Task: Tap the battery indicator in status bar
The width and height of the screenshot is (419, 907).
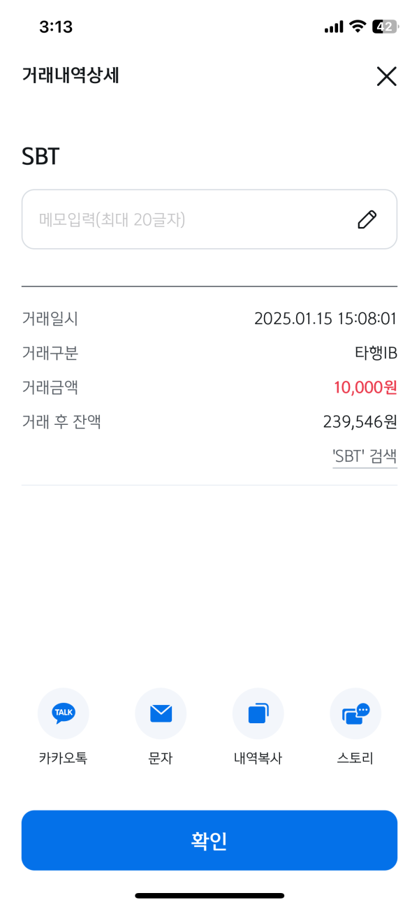Action: pyautogui.click(x=385, y=27)
